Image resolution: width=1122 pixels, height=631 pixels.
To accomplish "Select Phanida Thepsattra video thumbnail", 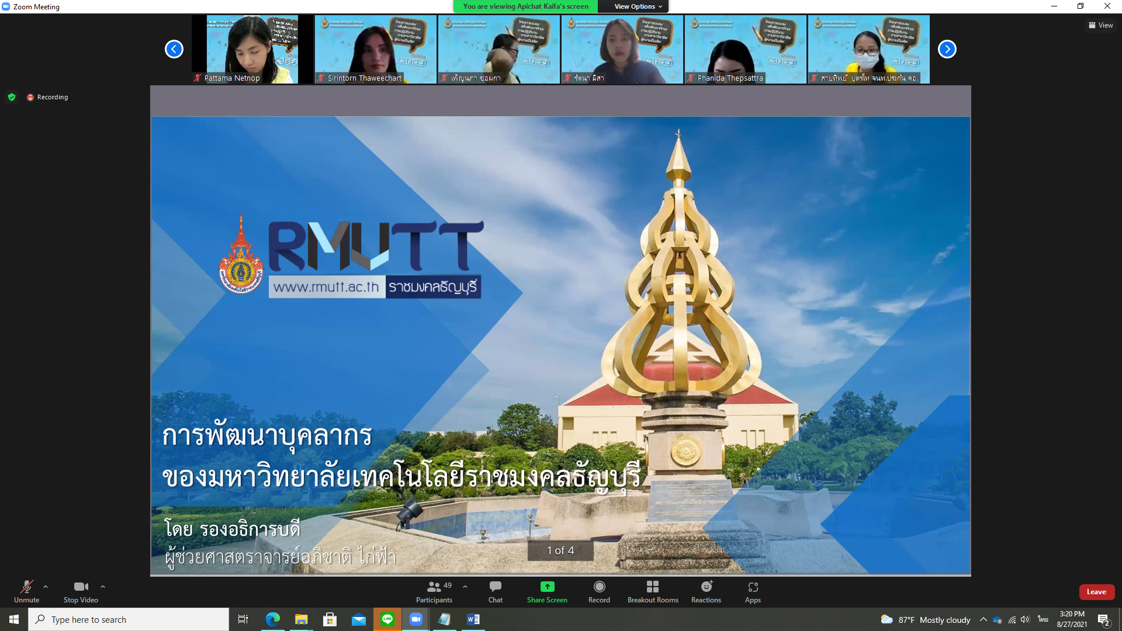I will 746,49.
